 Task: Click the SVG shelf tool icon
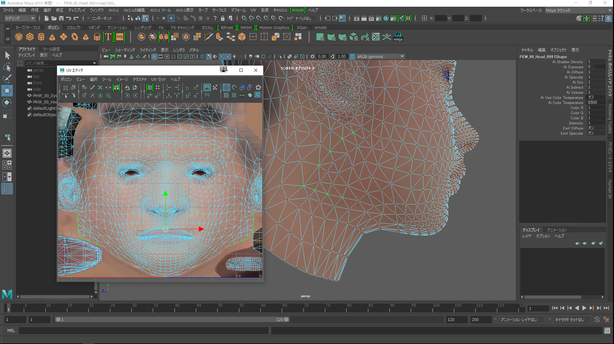pos(120,37)
